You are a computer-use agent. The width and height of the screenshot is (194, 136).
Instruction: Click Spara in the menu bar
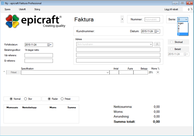(7, 9)
